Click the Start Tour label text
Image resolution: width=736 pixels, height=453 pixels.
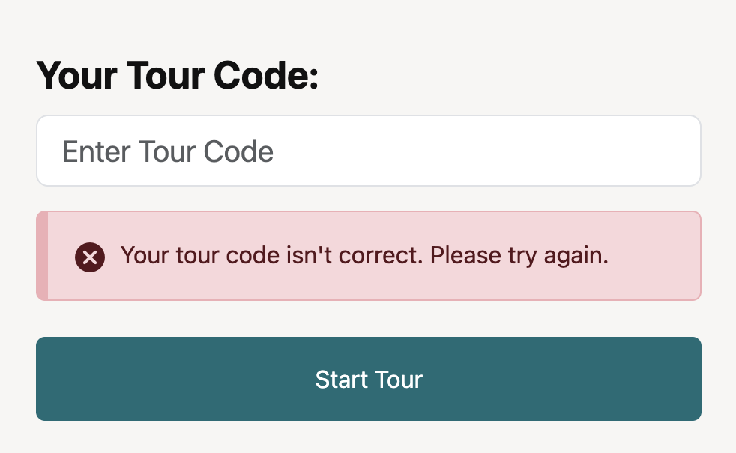368,379
